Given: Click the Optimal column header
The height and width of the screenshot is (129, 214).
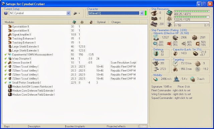Looking at the screenshot, I should 101,22.
